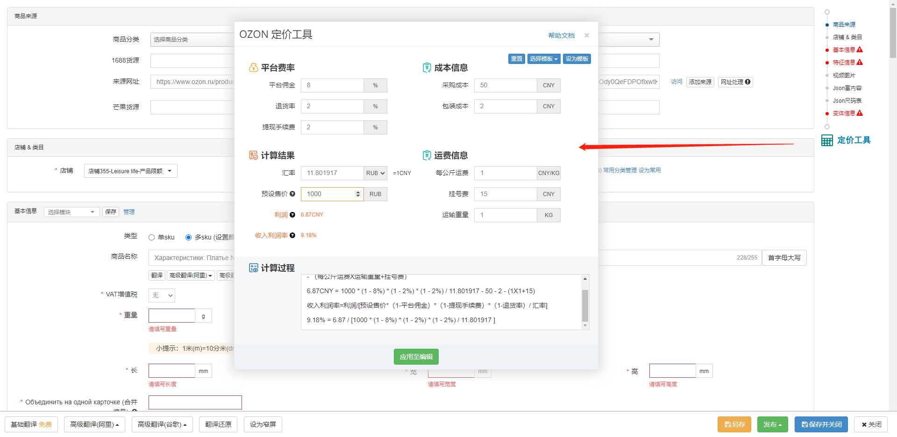
Task: Click the 管理 link beside 保存
Action: tap(129, 212)
